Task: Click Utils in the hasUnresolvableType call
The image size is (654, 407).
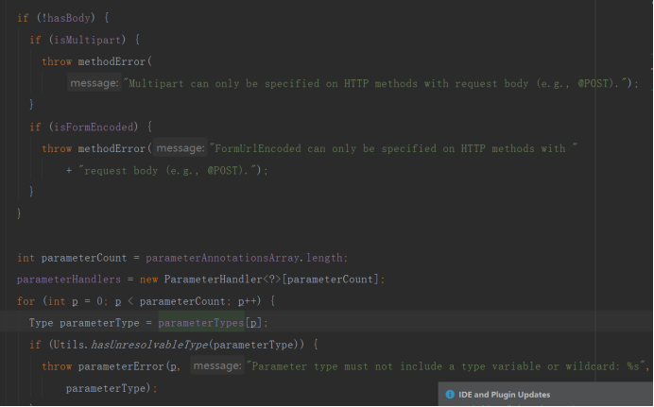Action: point(69,345)
